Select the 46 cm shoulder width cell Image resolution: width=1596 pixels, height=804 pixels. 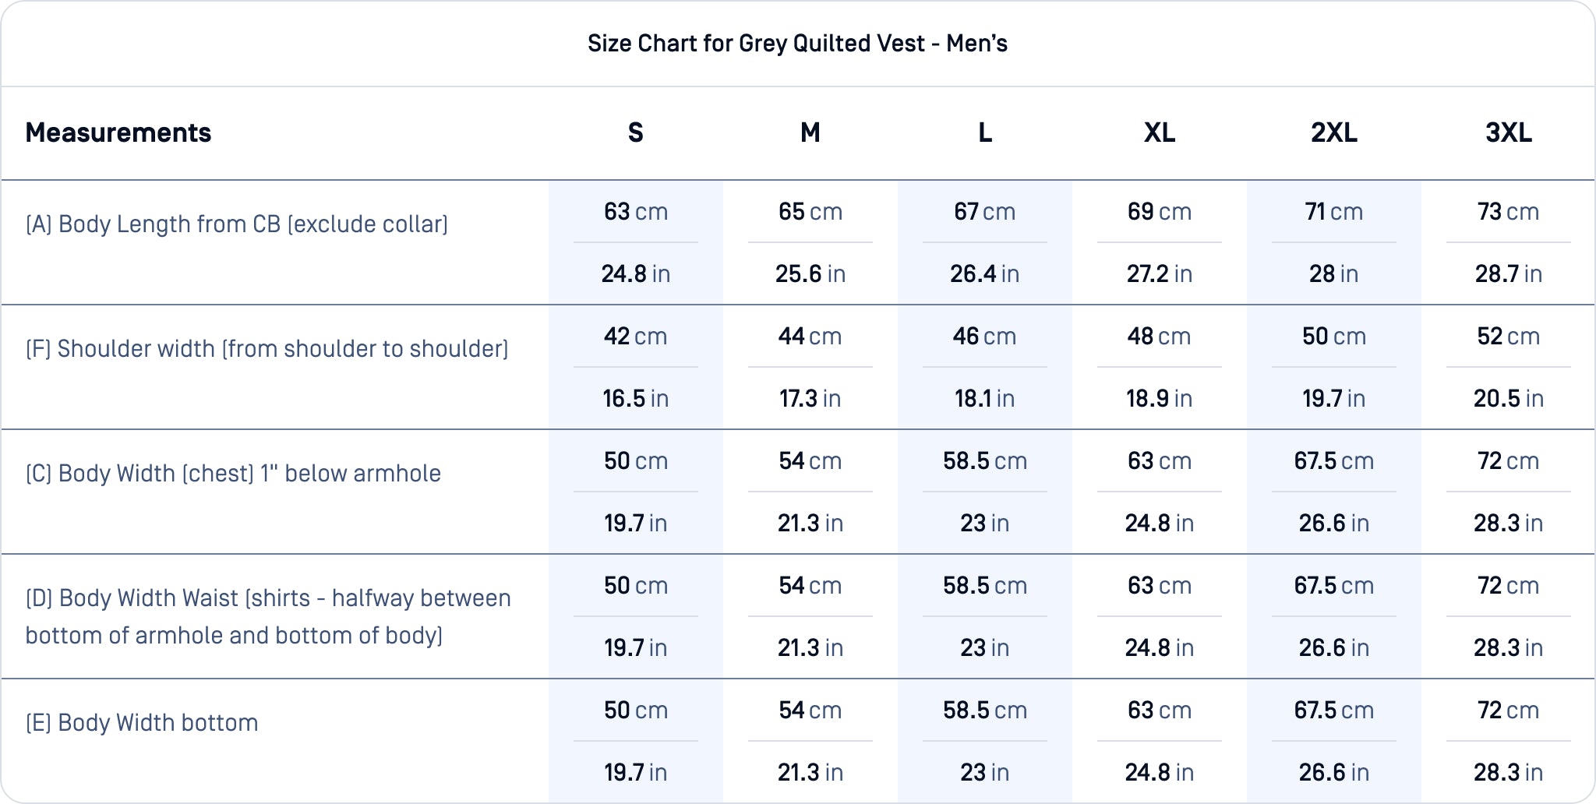[985, 337]
